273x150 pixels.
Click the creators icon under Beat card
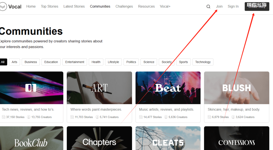tap(166, 117)
